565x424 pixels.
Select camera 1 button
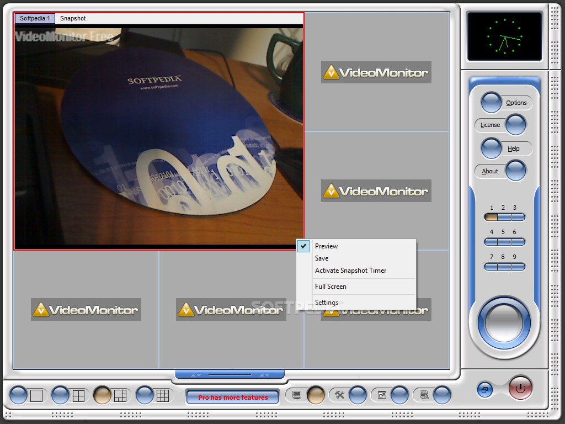coord(491,217)
